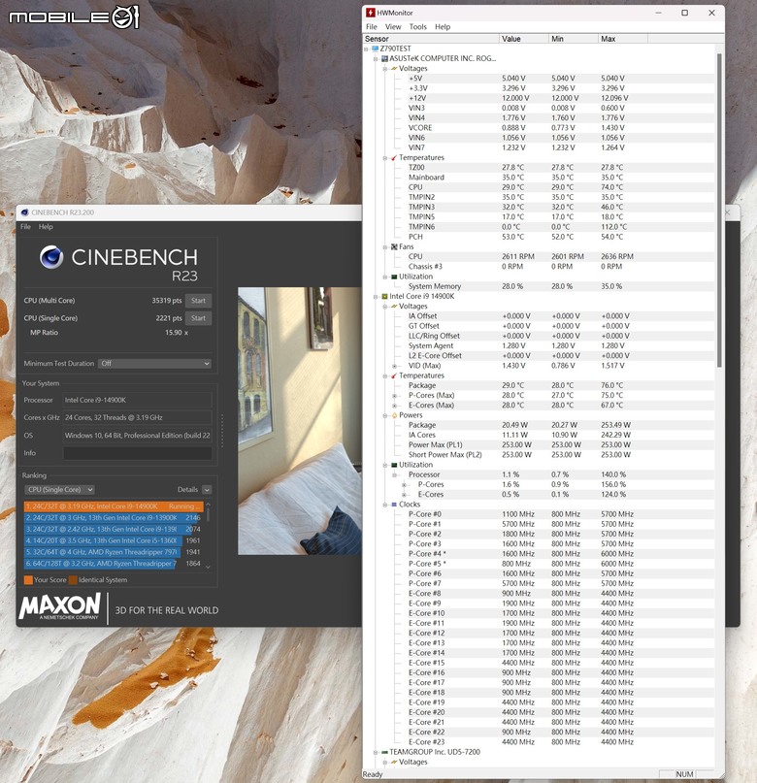757x783 pixels.
Task: Collapse the Z790TEST root tree node
Action: [x=366, y=49]
